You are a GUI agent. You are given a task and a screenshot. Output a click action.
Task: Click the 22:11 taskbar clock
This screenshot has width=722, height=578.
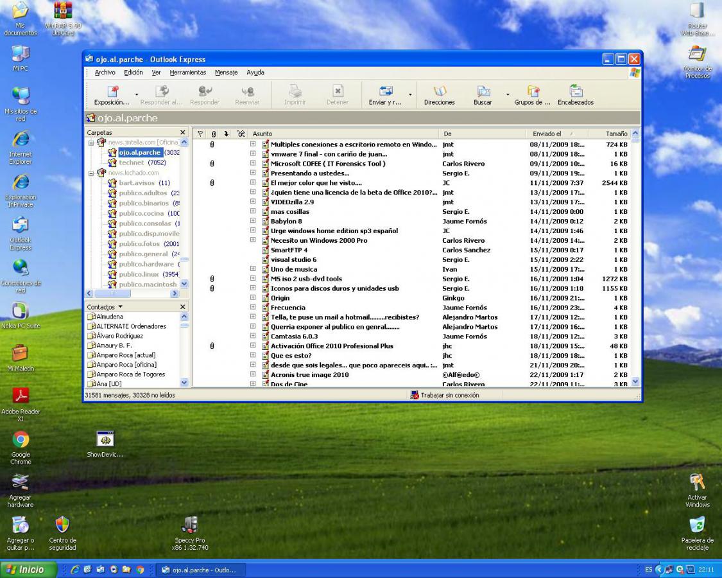tap(706, 570)
